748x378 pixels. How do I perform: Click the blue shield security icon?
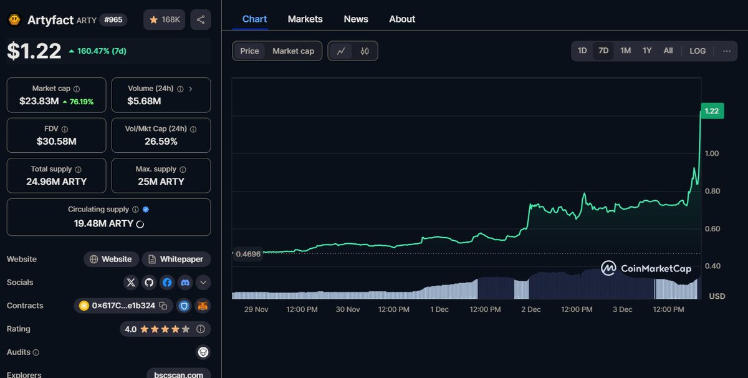185,306
